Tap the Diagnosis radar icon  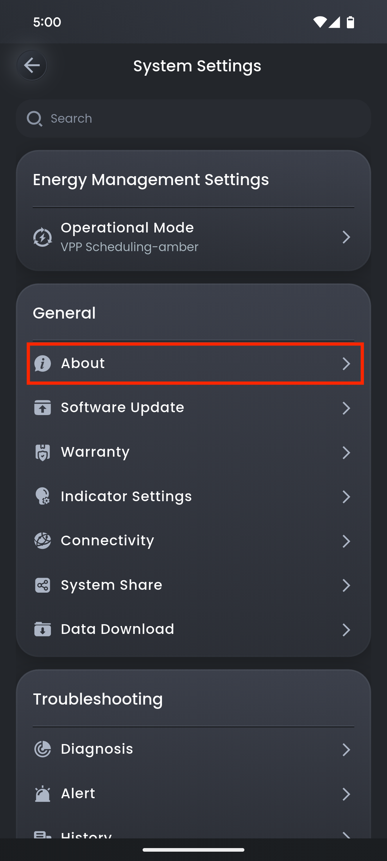pyautogui.click(x=43, y=749)
